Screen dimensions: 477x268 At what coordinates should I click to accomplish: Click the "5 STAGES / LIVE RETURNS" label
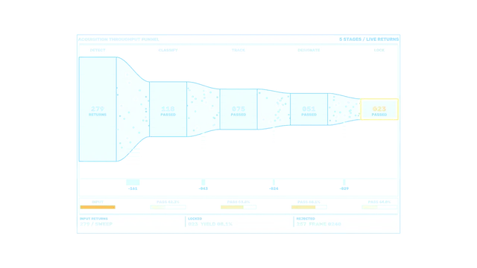coord(369,39)
